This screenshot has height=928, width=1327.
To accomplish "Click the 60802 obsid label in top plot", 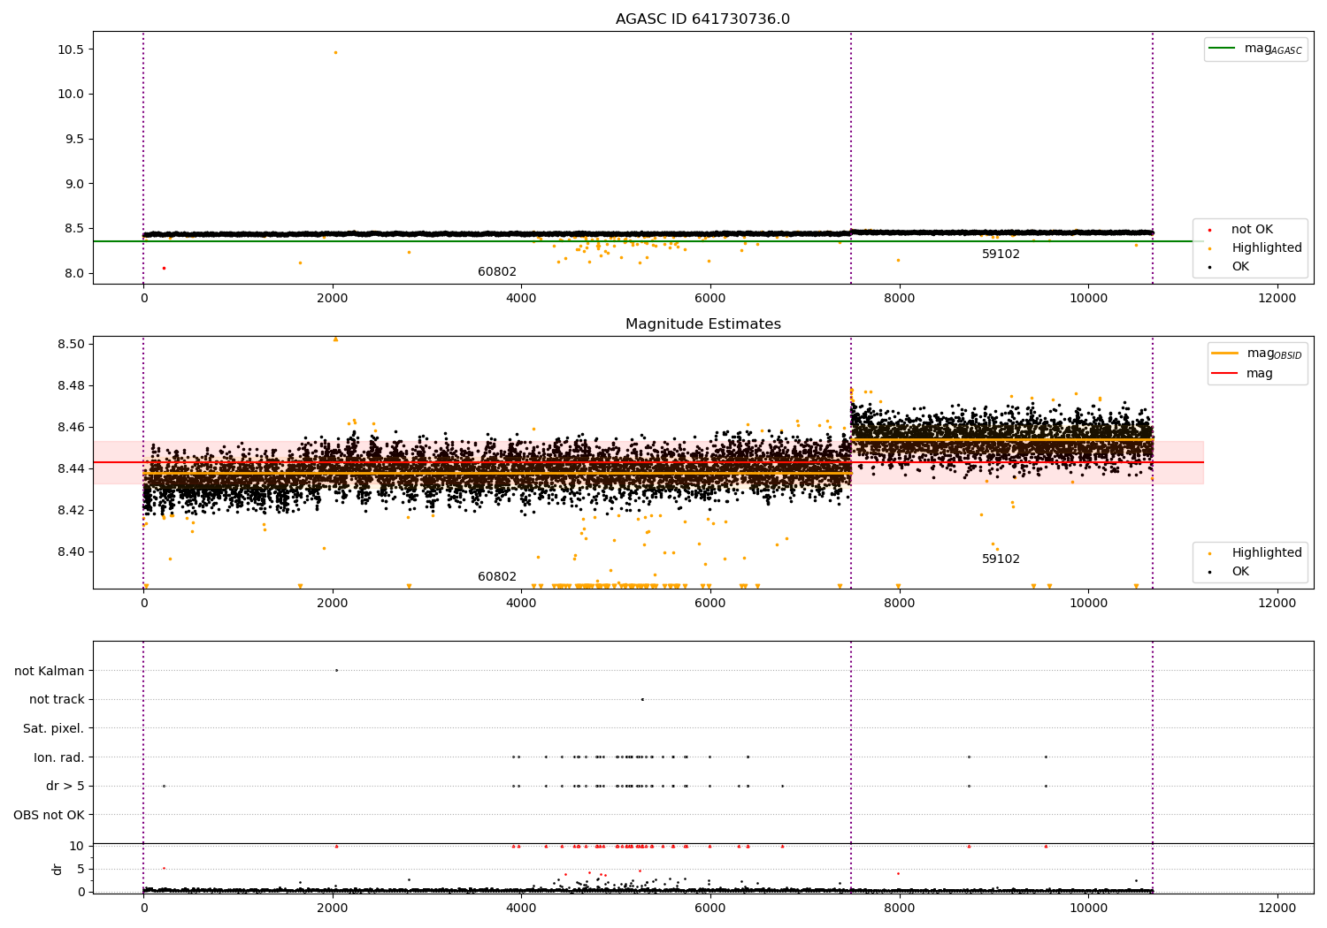I will [497, 272].
